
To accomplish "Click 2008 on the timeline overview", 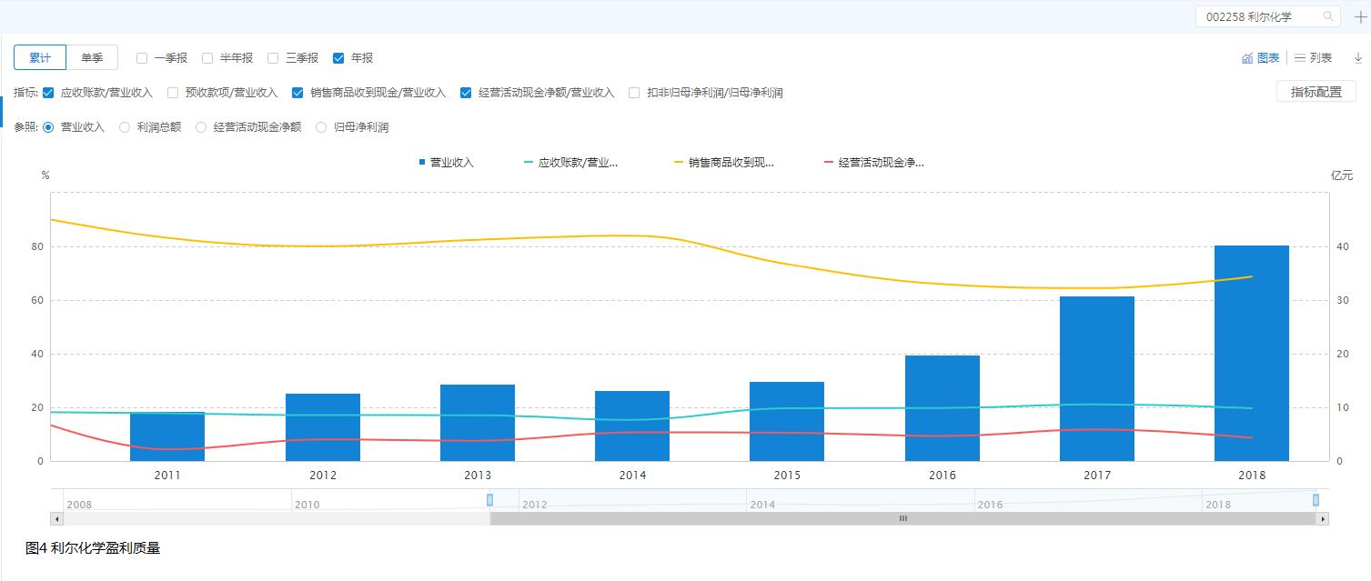I will [x=79, y=505].
